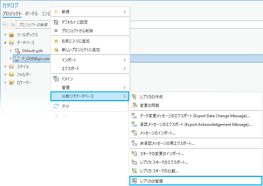Image resolution: width=263 pixels, height=186 pixels.
Task: Select the ロケーター tree item label
Action: (x=24, y=82)
